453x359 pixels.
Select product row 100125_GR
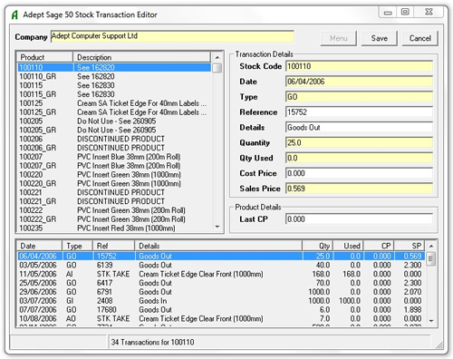pyautogui.click(x=114, y=112)
